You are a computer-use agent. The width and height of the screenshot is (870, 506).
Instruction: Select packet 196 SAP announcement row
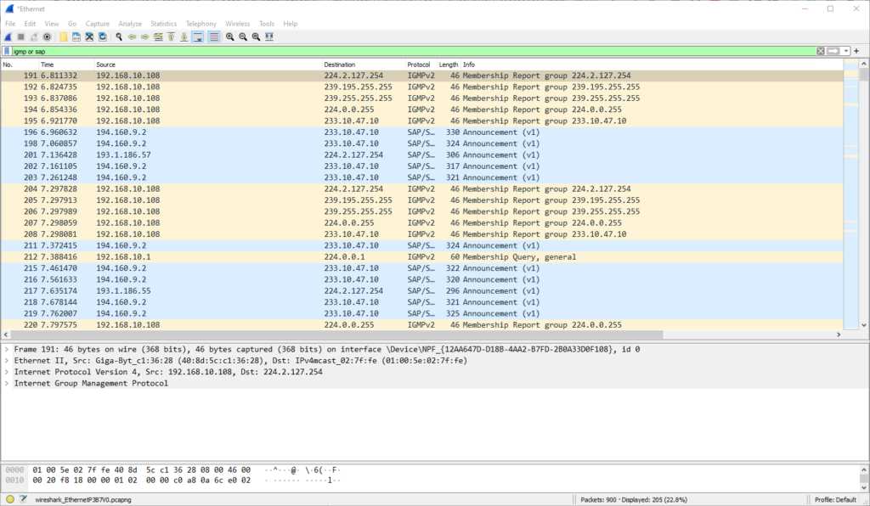coord(422,132)
